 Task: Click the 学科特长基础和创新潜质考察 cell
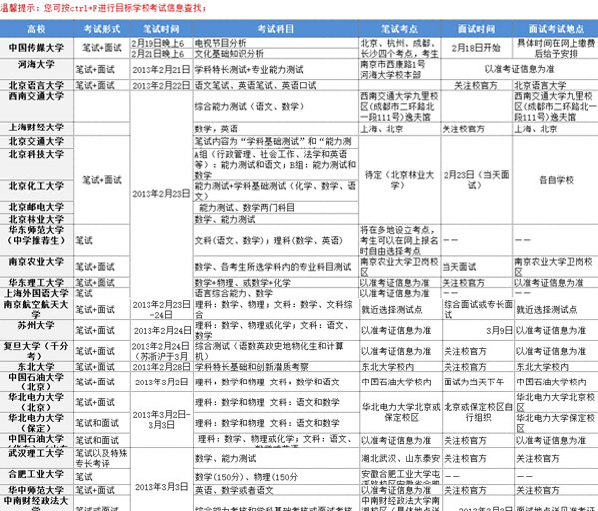(276, 367)
